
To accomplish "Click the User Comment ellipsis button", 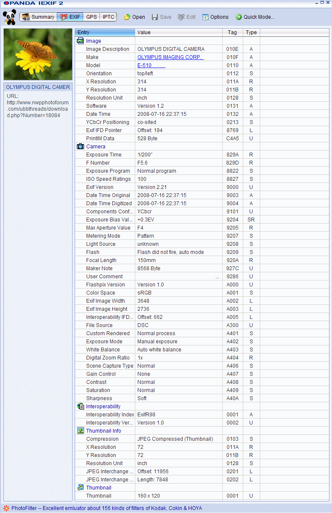I will pos(217,277).
